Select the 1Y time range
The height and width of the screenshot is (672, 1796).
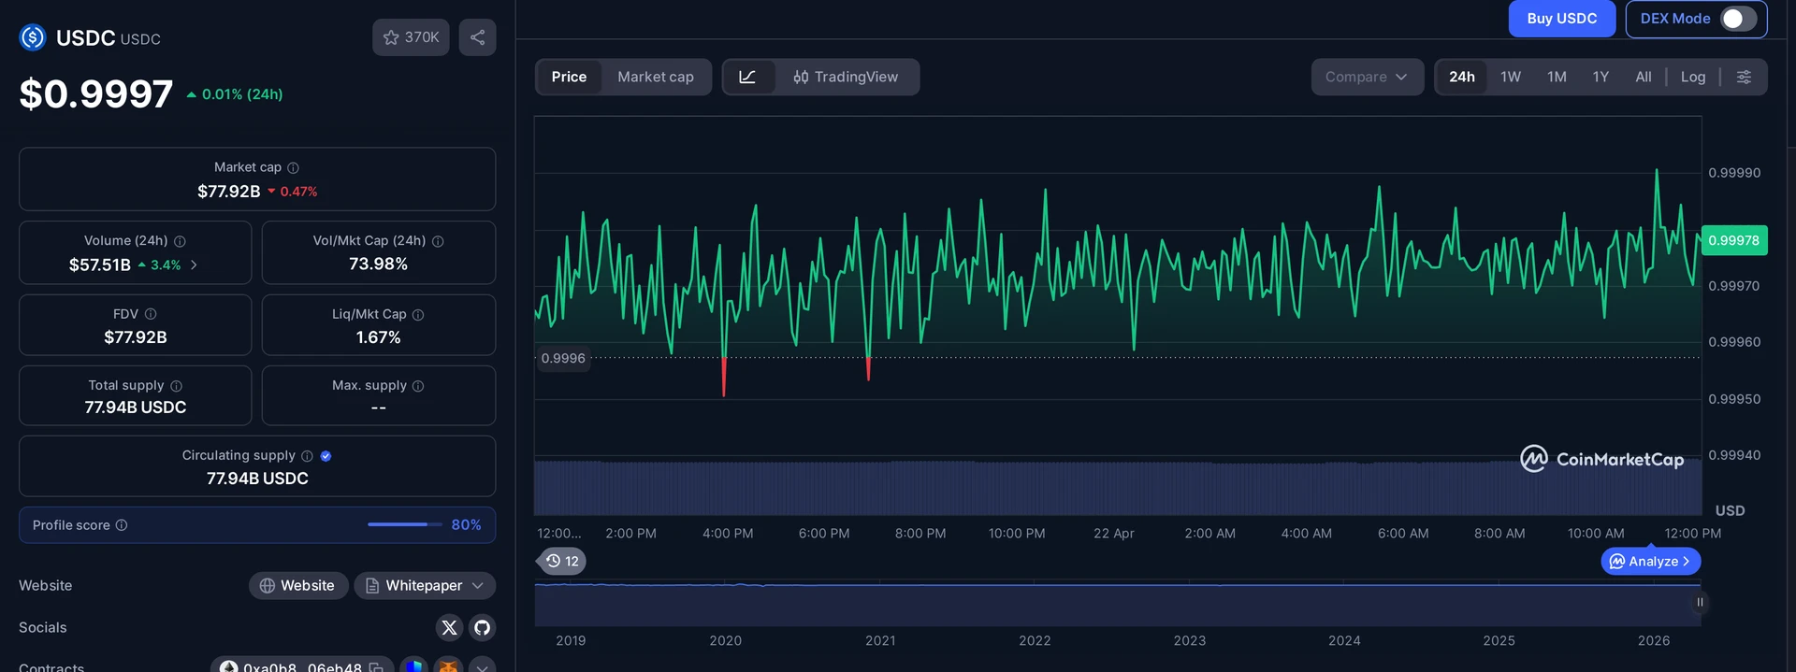click(x=1600, y=77)
